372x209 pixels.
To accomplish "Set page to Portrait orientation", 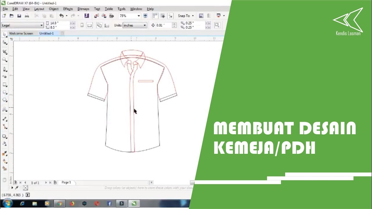I will pyautogui.click(x=82, y=25).
